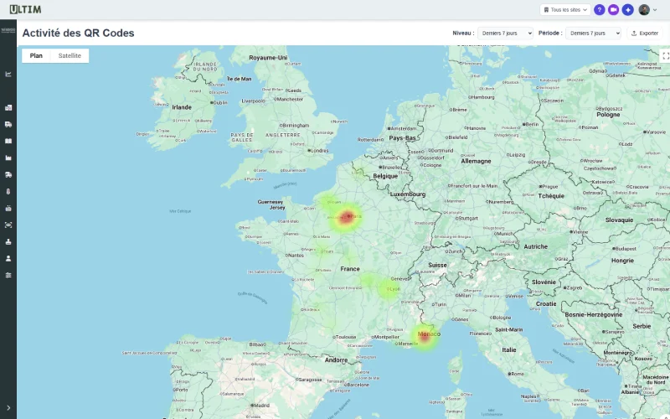This screenshot has width=670, height=419.
Task: Click the Pays-Bas label on the map
Action: pyautogui.click(x=403, y=138)
